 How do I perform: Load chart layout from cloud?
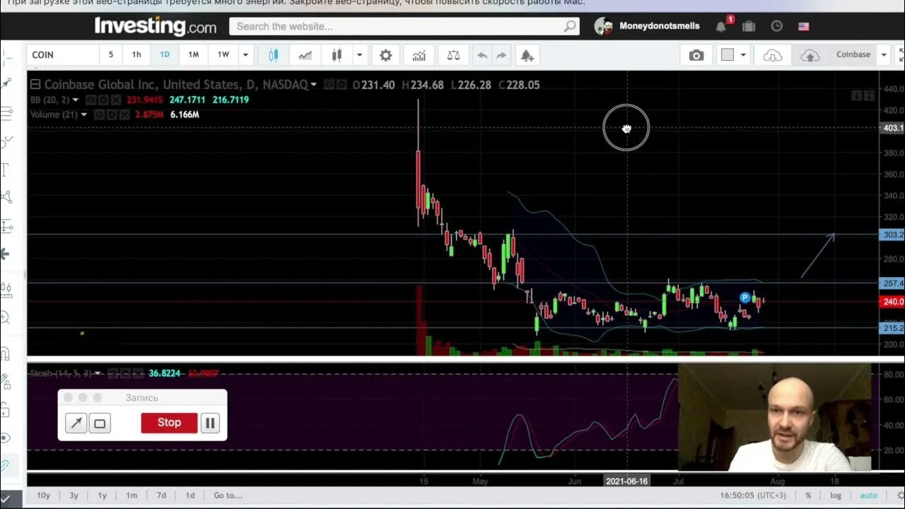(x=773, y=55)
